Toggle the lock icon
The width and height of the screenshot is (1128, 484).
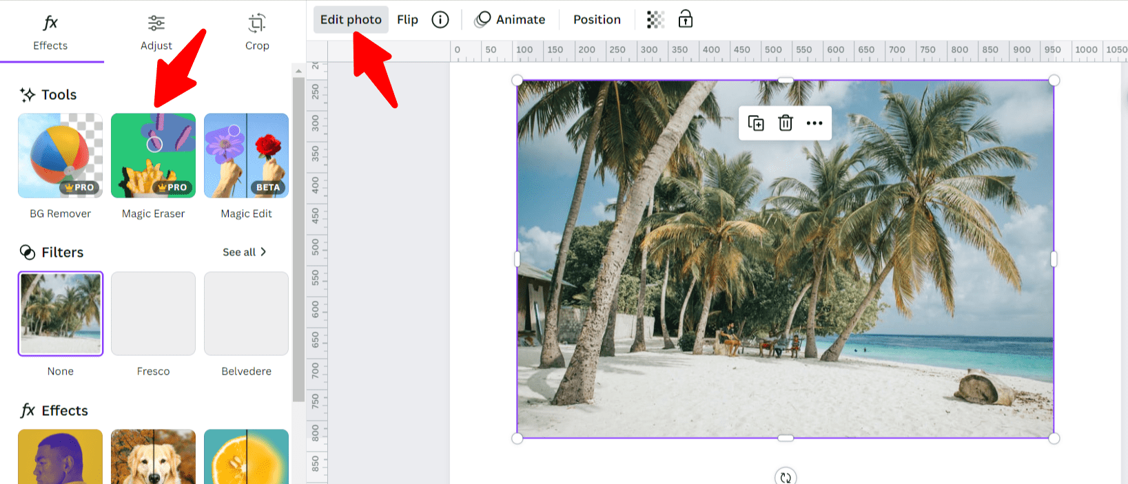tap(685, 19)
